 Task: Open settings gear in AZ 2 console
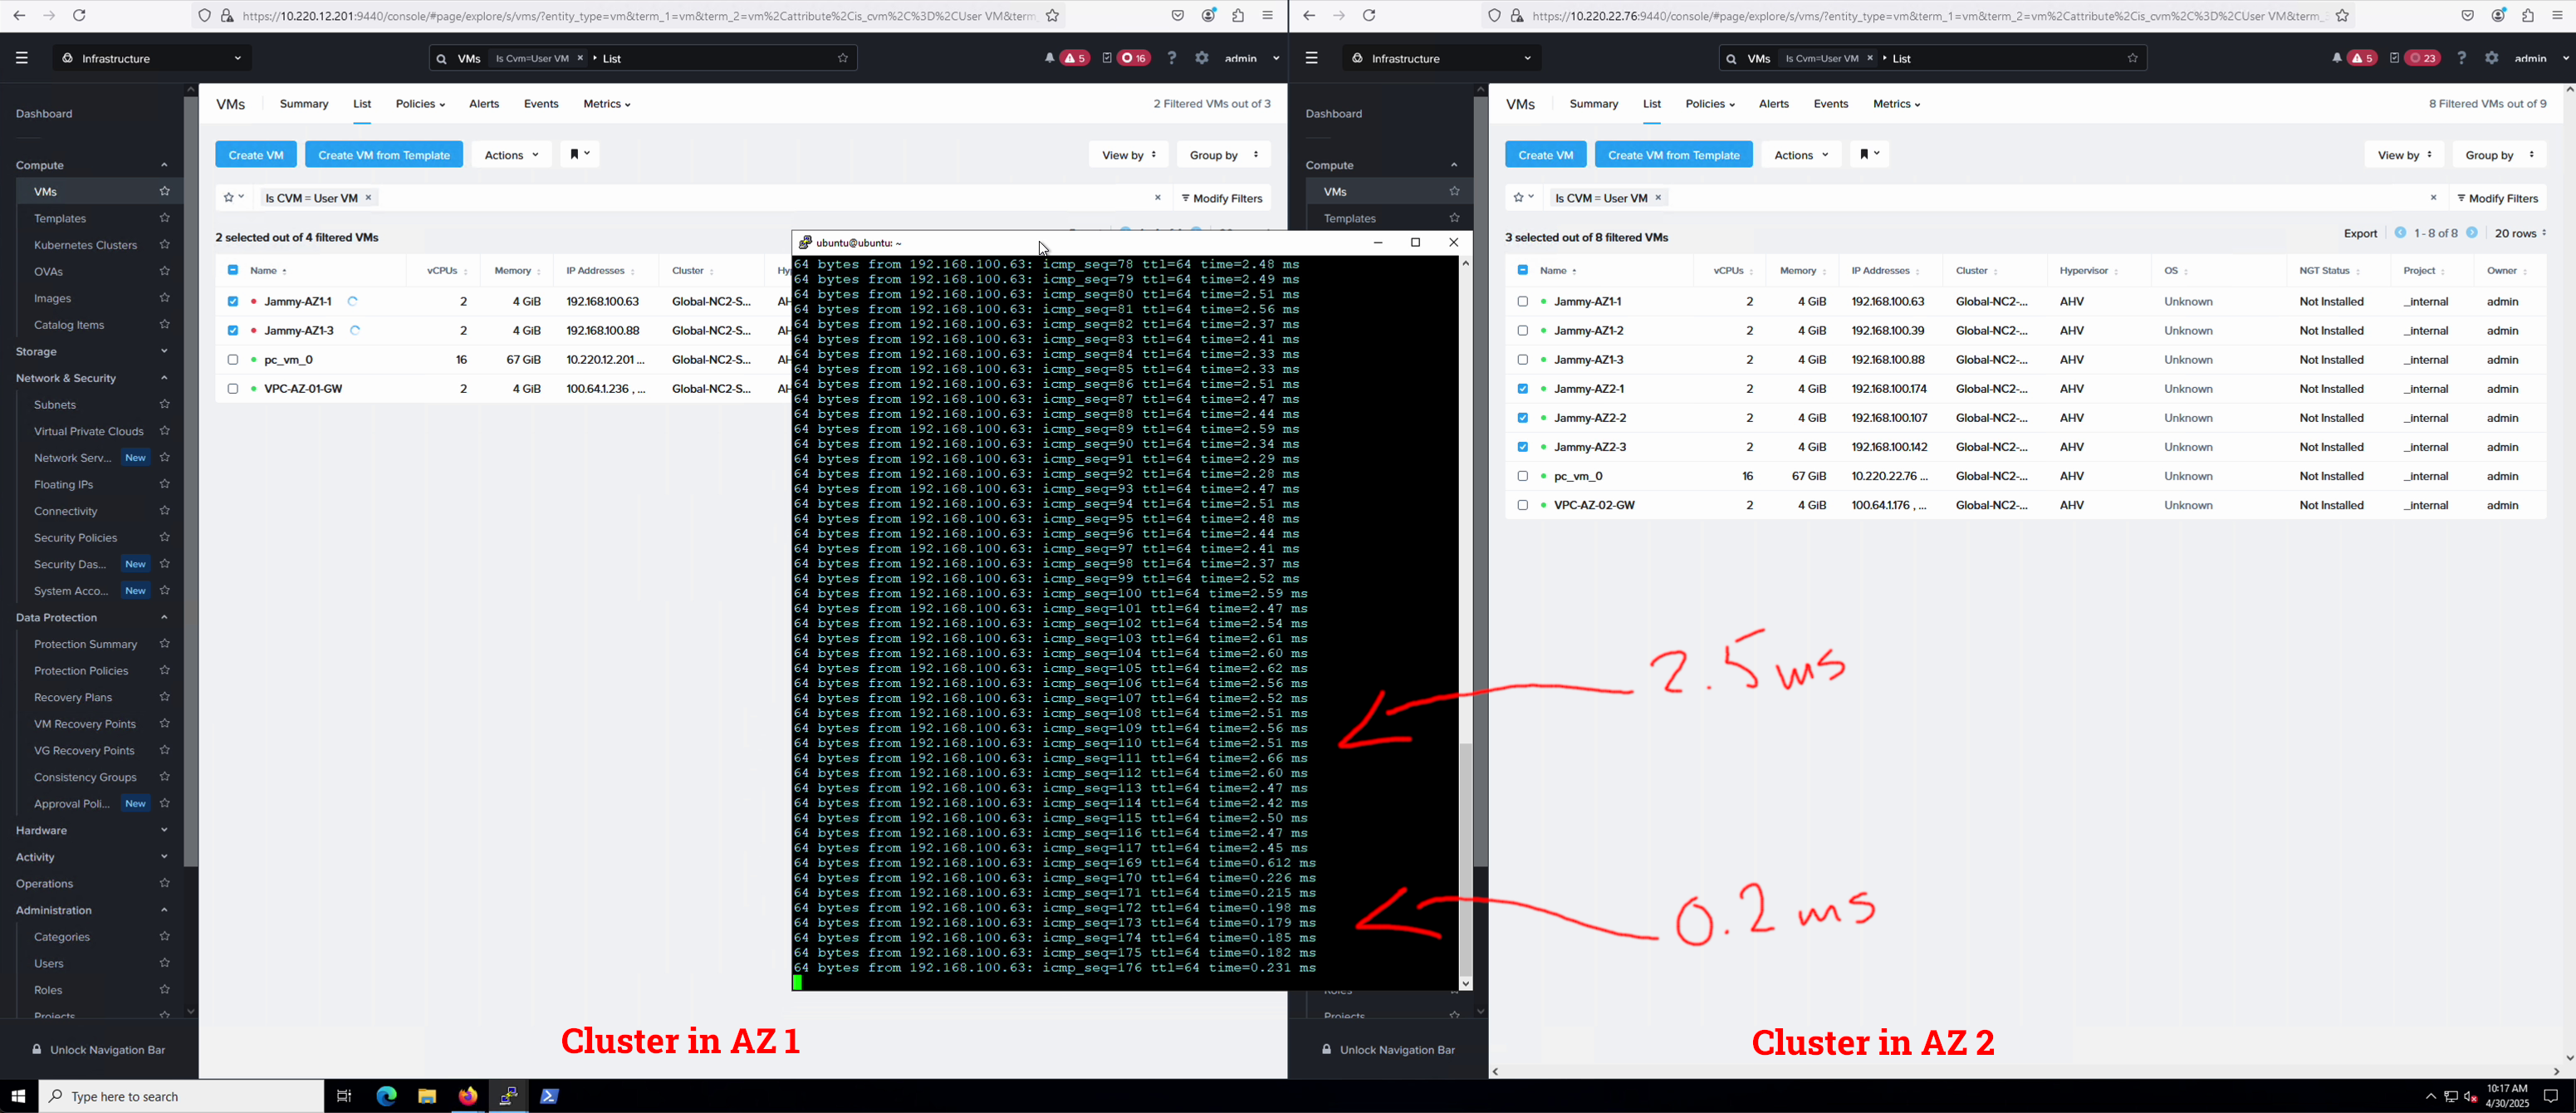pyautogui.click(x=2491, y=58)
